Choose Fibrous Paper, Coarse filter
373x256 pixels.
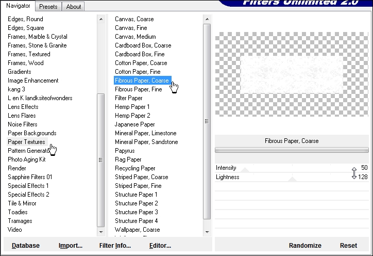[x=142, y=81]
